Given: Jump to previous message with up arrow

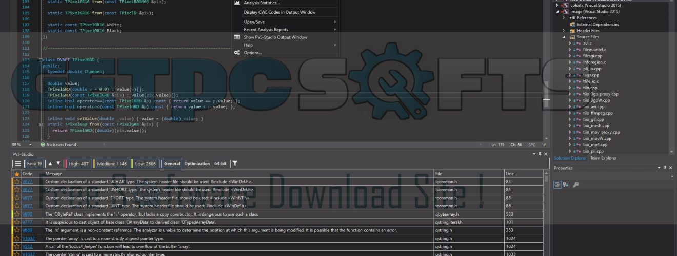Looking at the screenshot, I should [x=50, y=164].
